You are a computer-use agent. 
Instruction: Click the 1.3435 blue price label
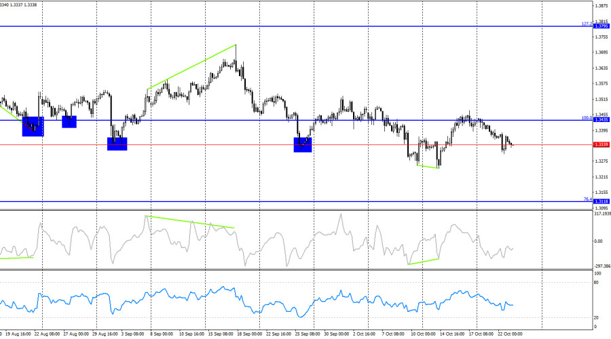[x=601, y=120]
